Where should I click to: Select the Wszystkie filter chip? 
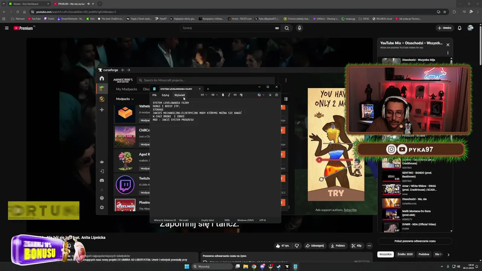click(x=386, y=254)
